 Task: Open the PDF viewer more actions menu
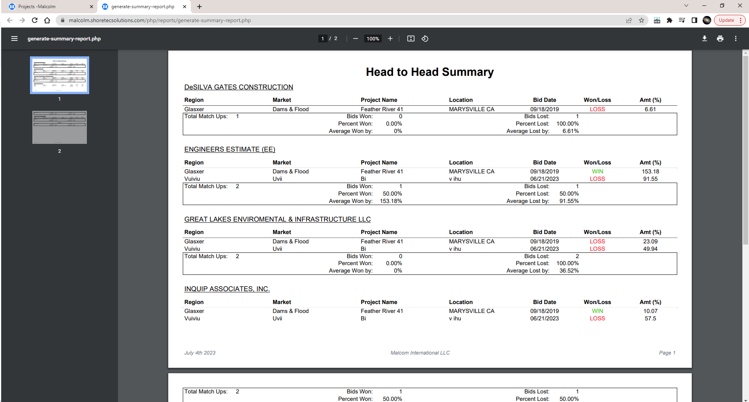tap(735, 38)
